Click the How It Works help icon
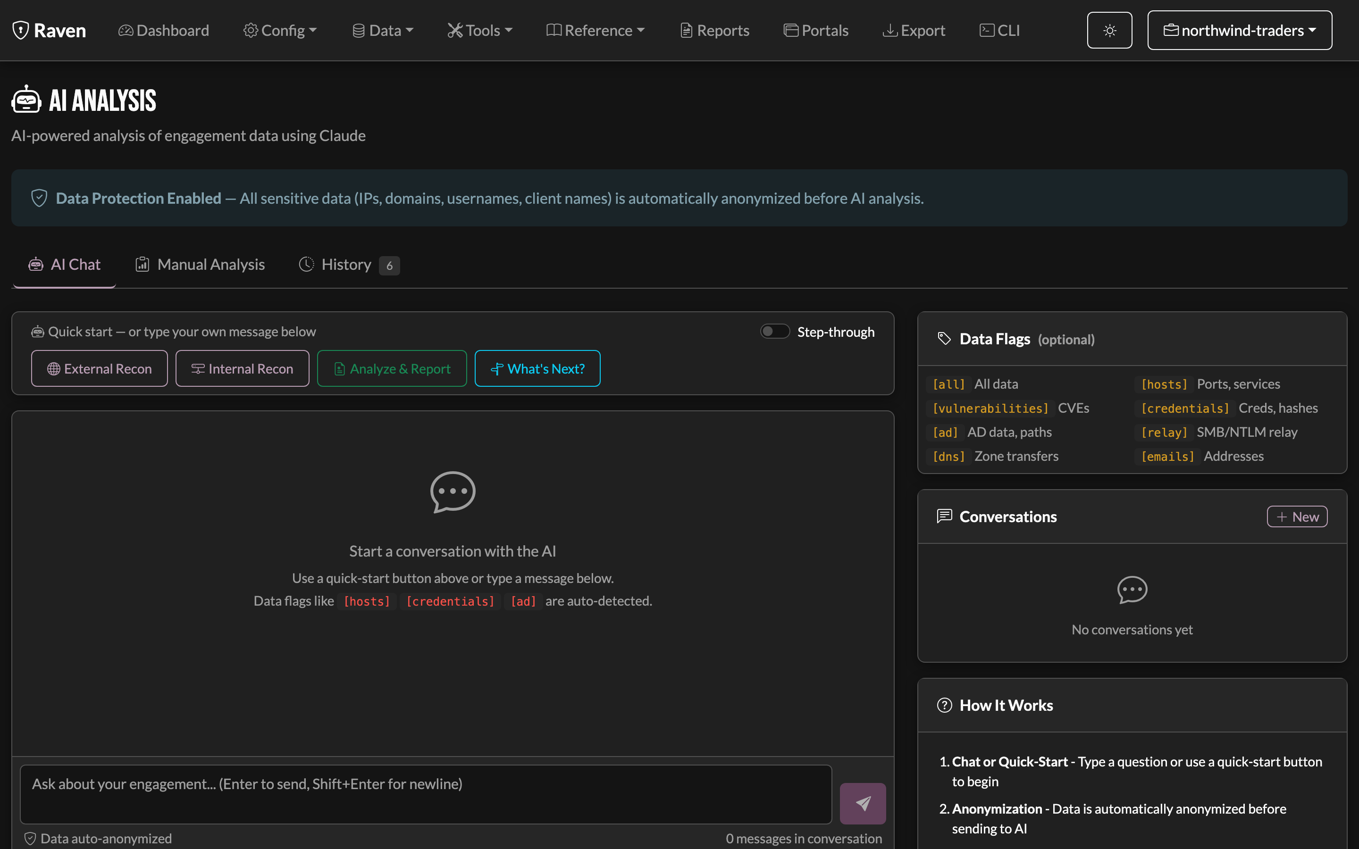The image size is (1359, 849). point(945,705)
